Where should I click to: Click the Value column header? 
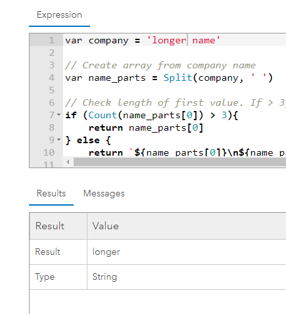(x=187, y=226)
